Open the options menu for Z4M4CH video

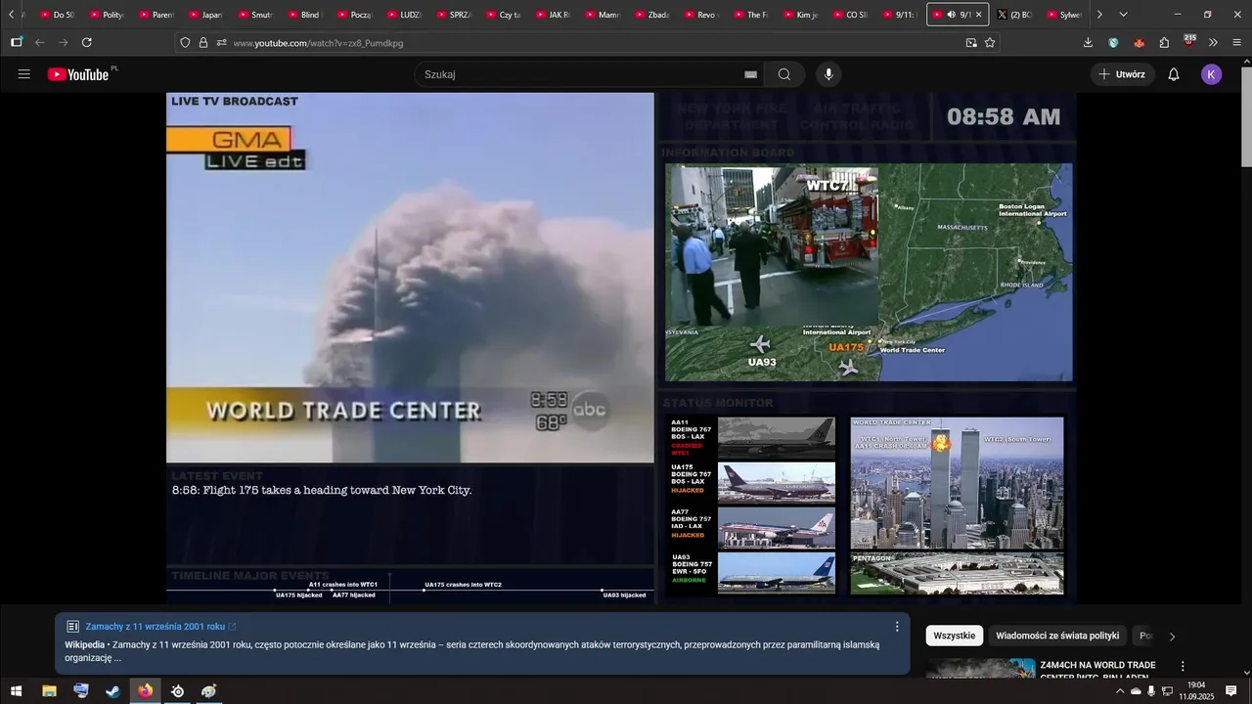click(x=1183, y=666)
